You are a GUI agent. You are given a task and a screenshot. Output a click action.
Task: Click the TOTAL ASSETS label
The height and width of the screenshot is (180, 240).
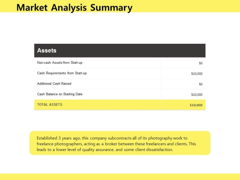click(x=50, y=104)
